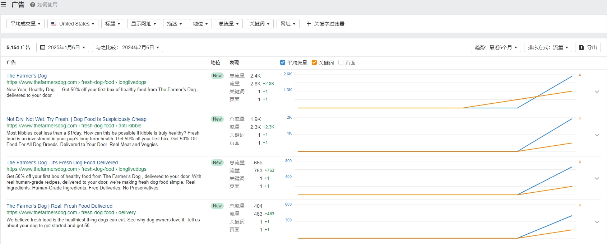Click traffic change +2.3K value

pos(269,127)
